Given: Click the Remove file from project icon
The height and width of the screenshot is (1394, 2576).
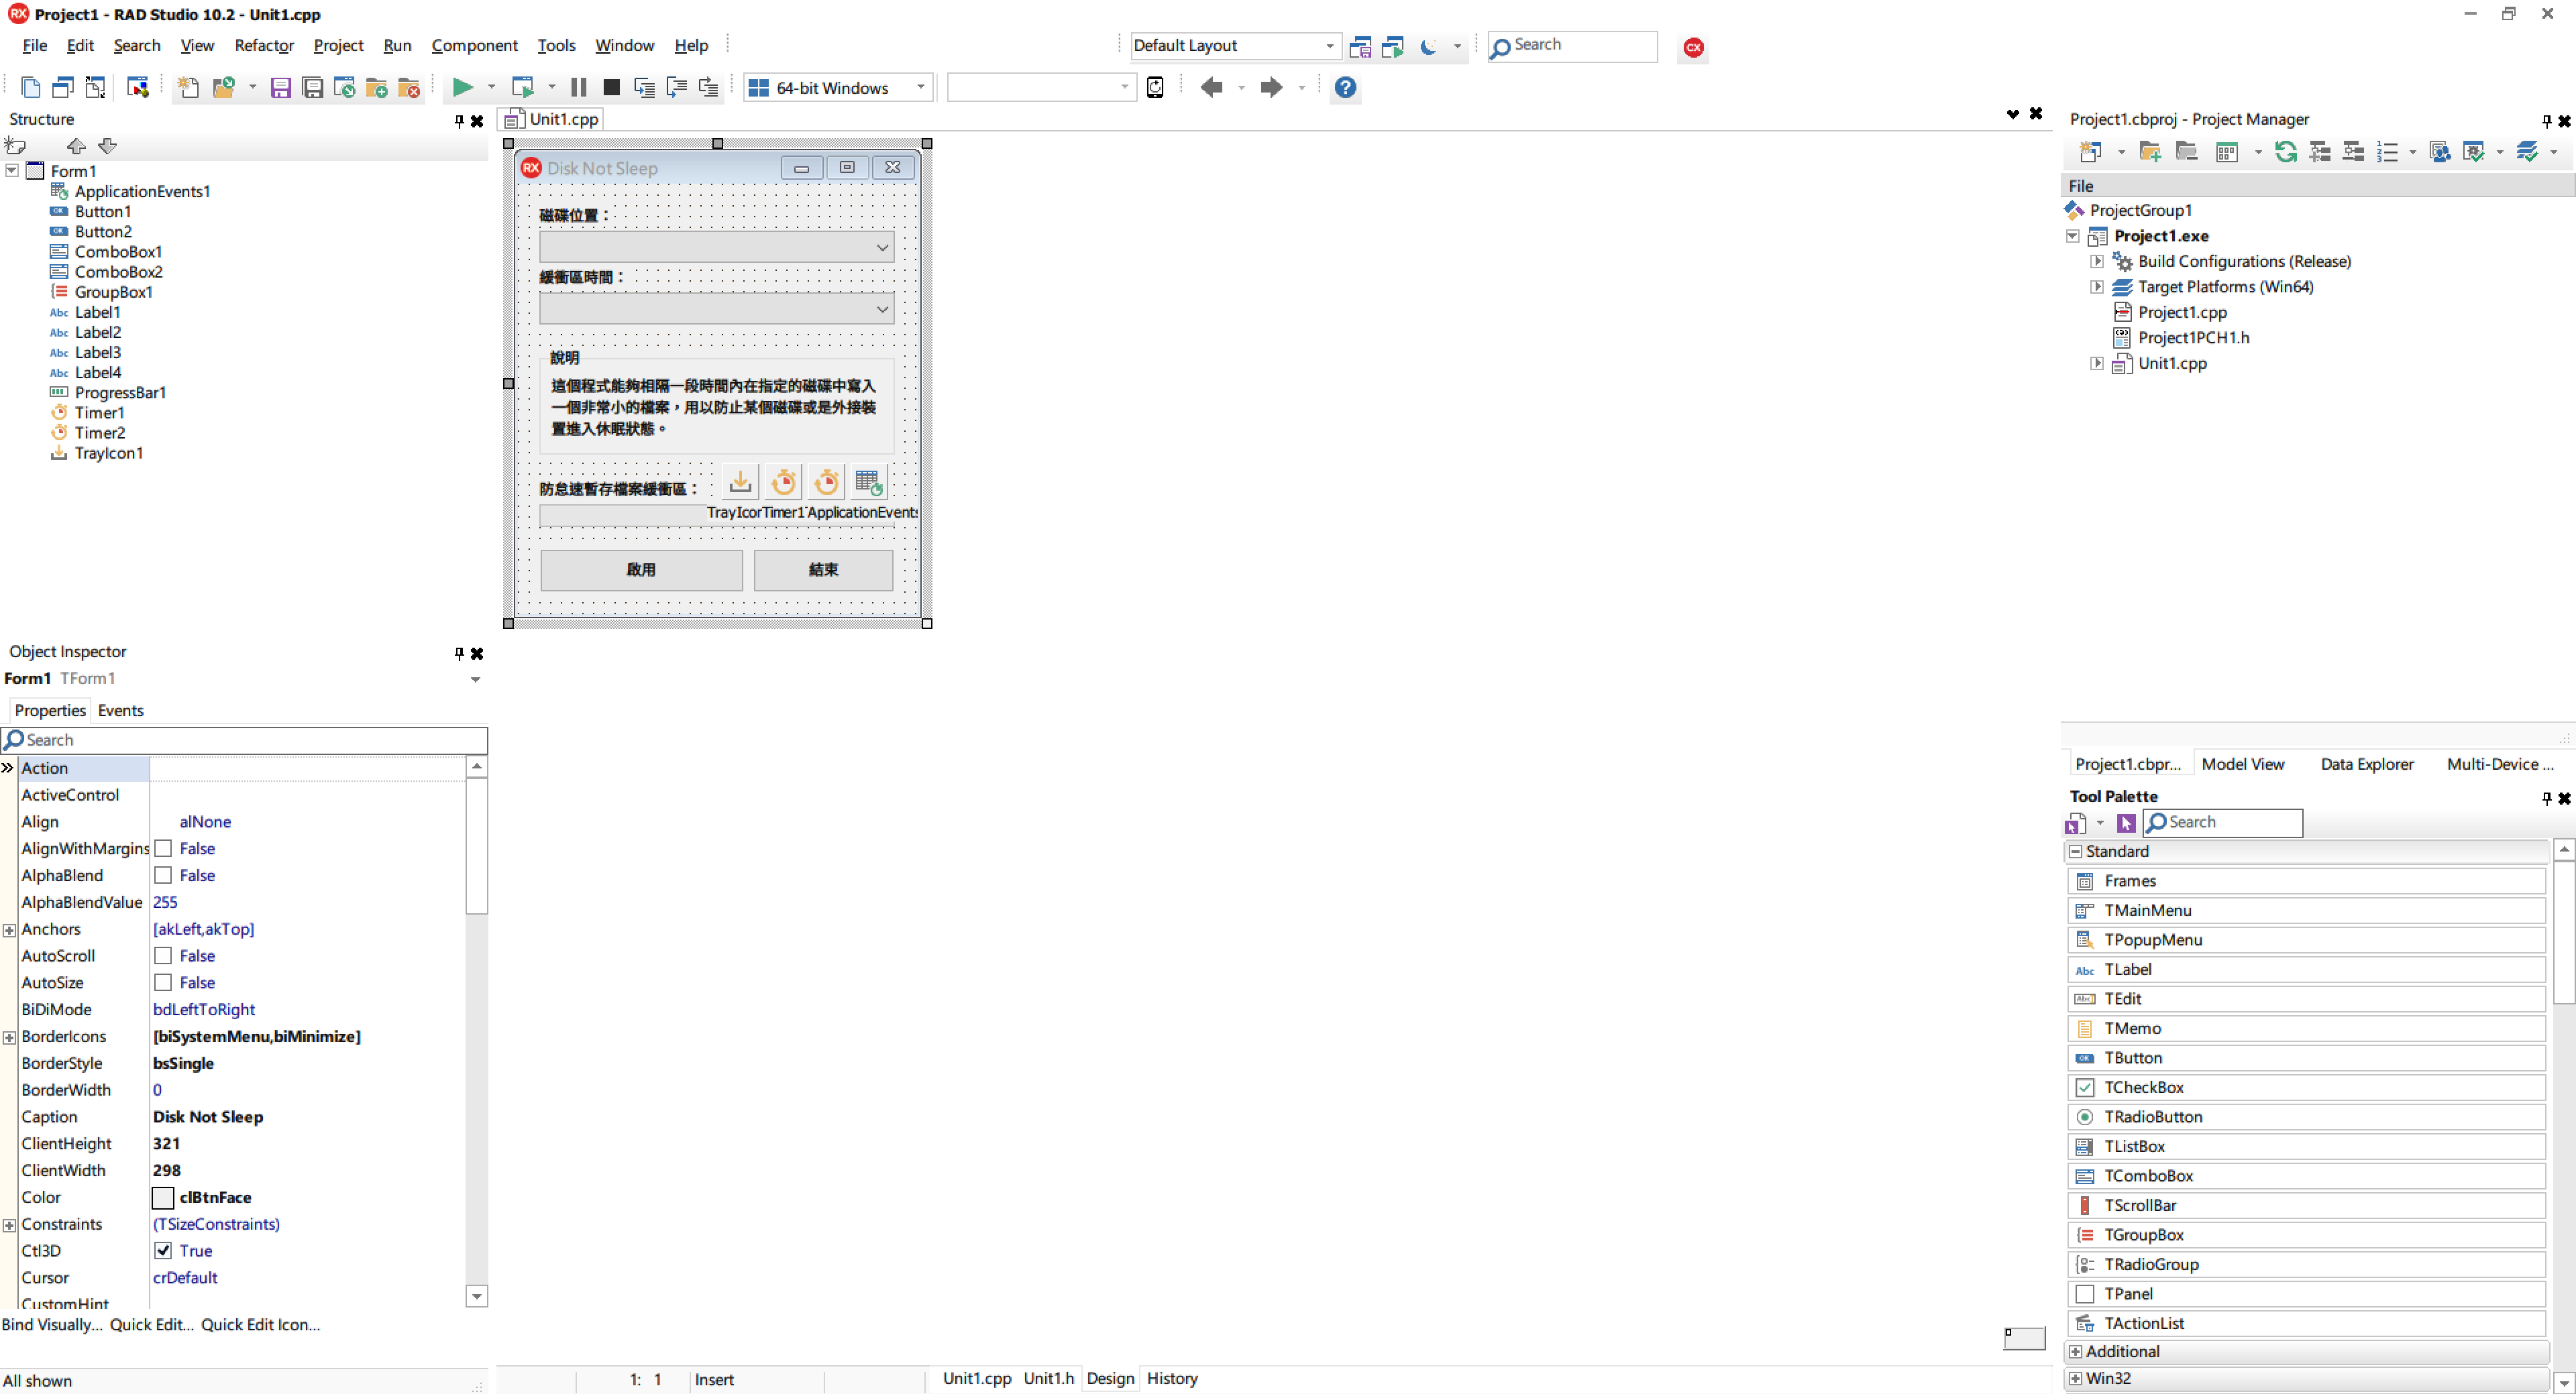Looking at the screenshot, I should coord(409,88).
